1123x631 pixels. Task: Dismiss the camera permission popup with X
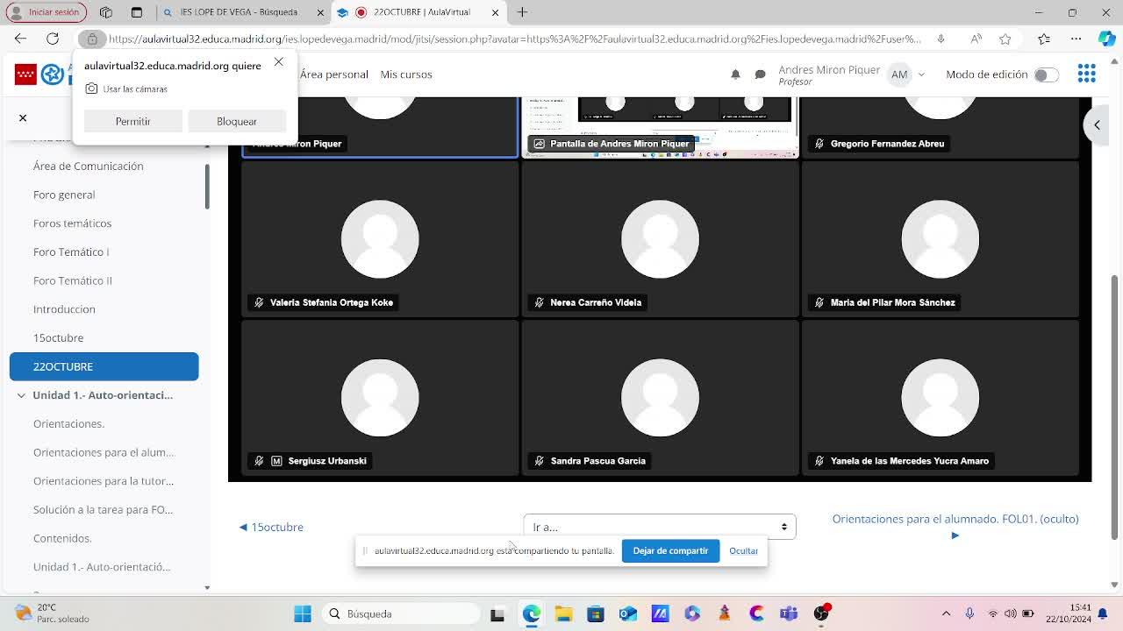(278, 61)
